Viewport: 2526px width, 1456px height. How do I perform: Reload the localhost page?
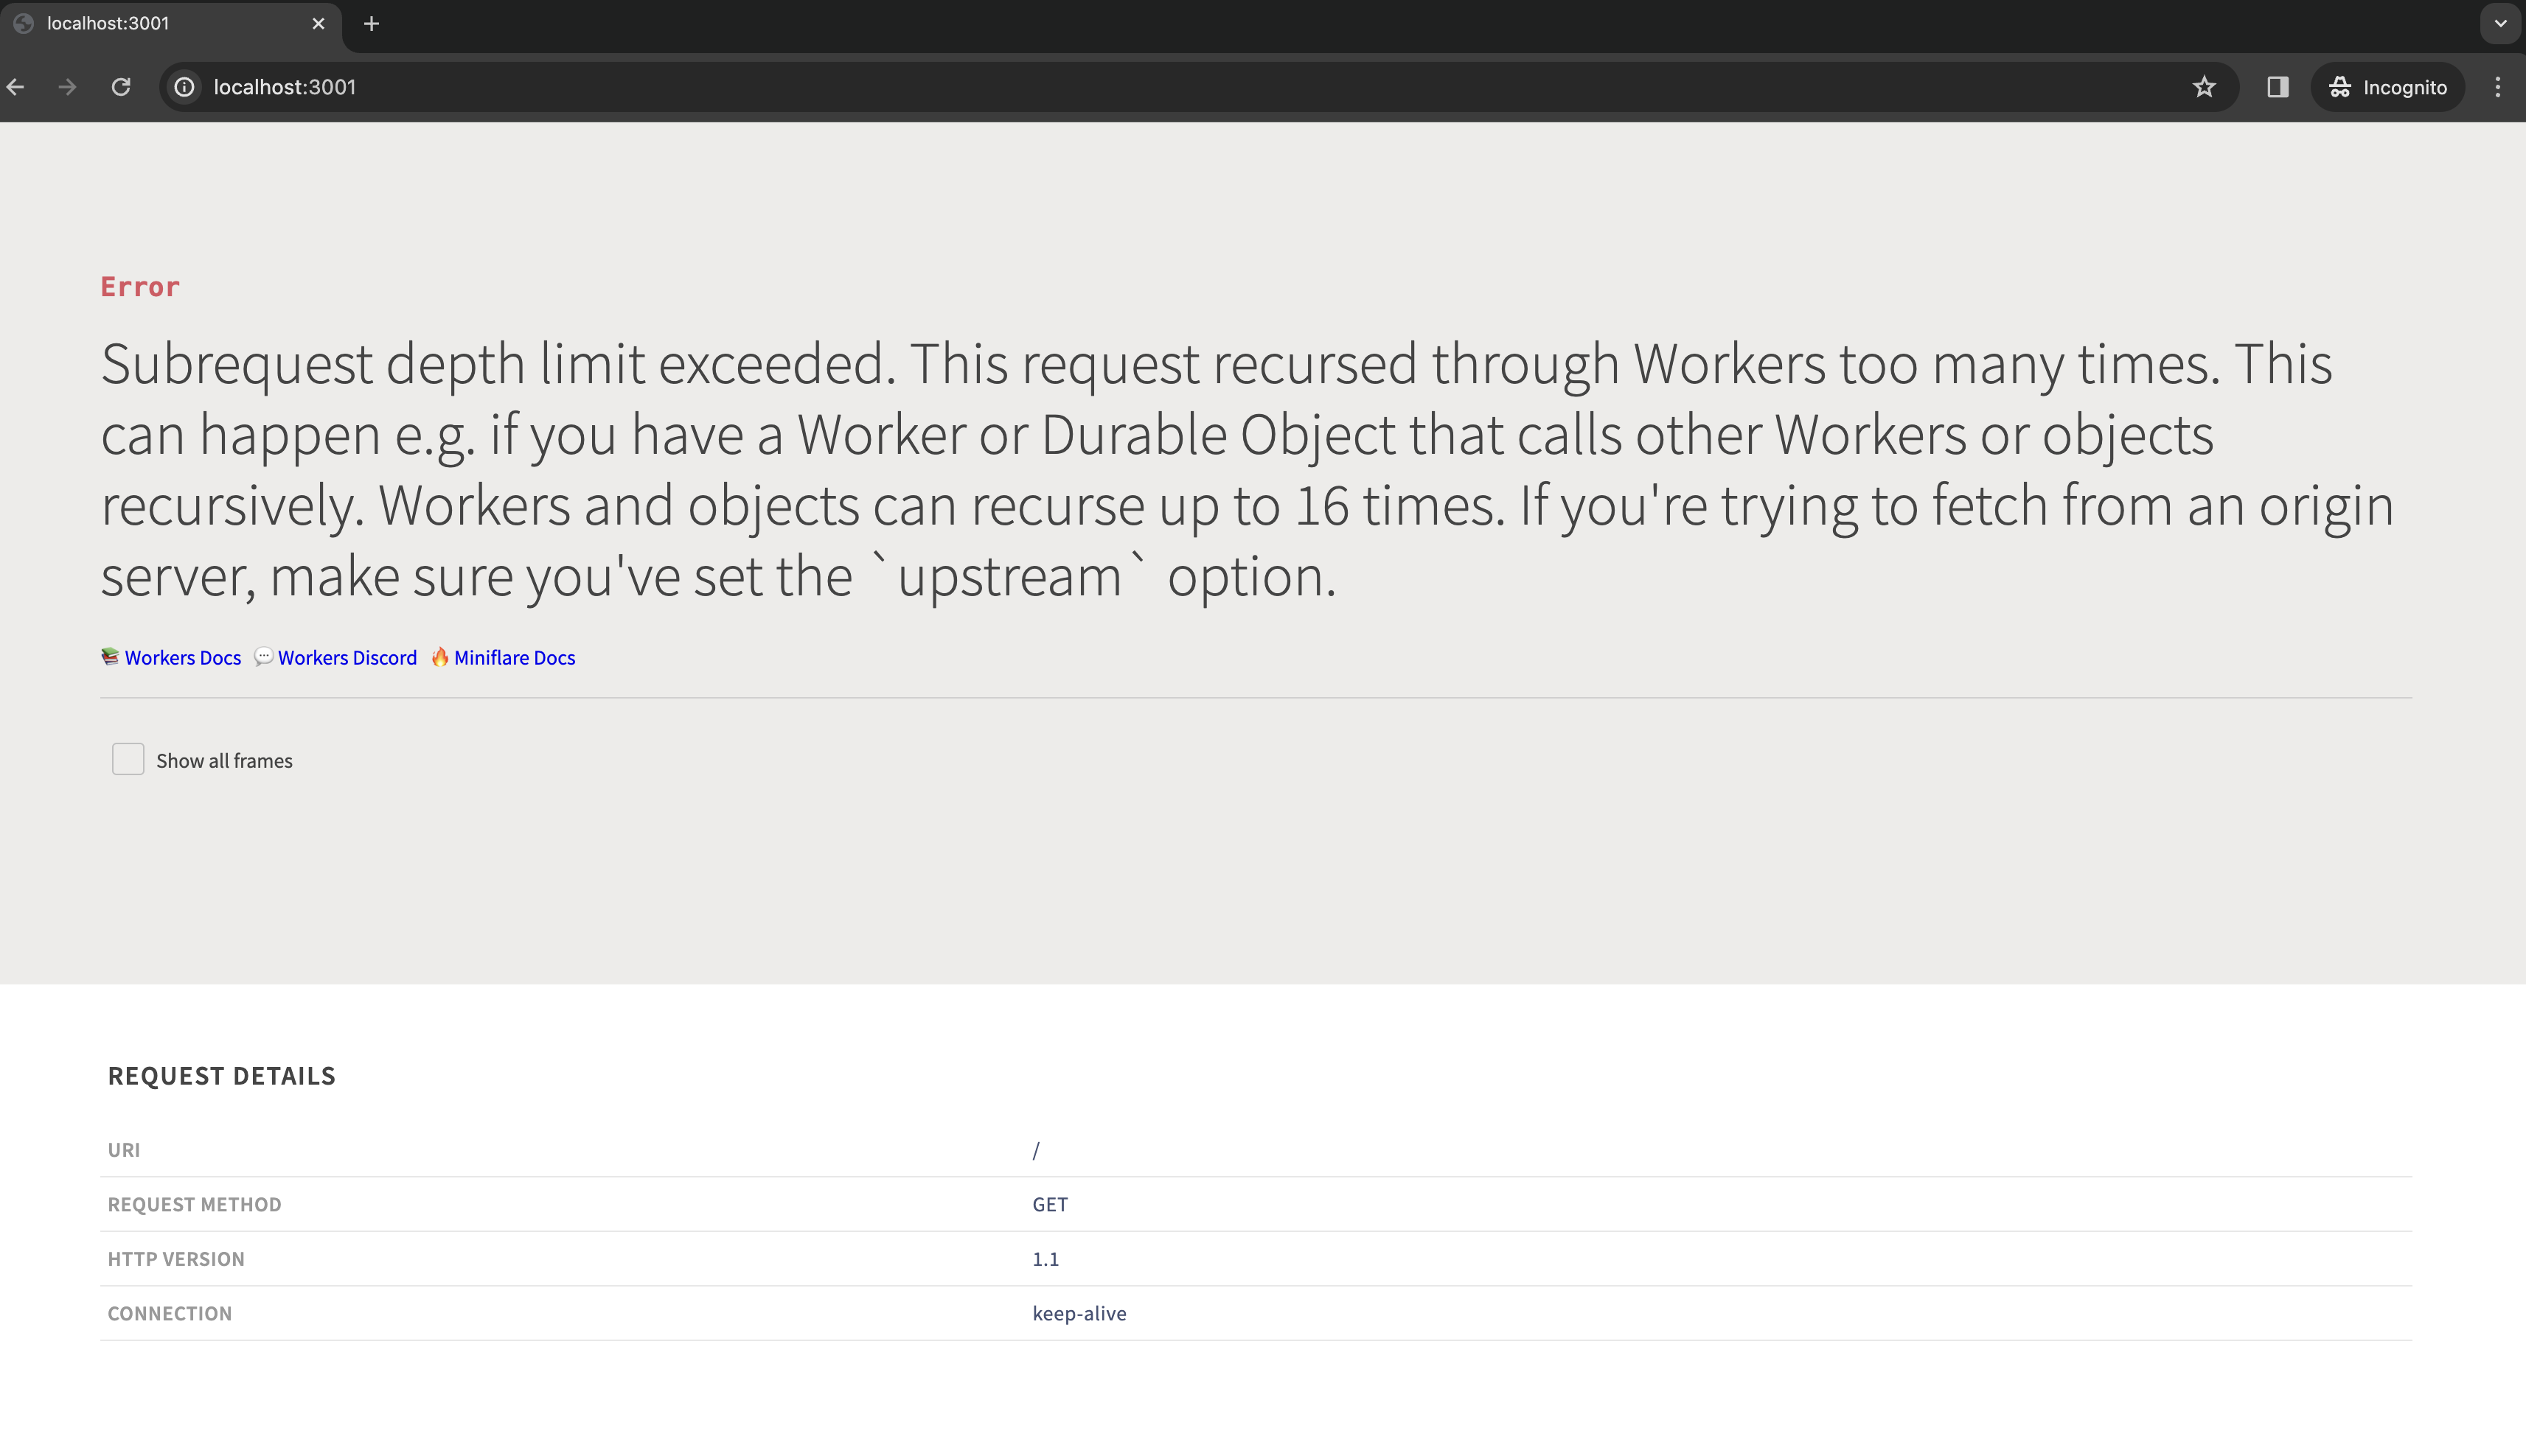pos(121,87)
